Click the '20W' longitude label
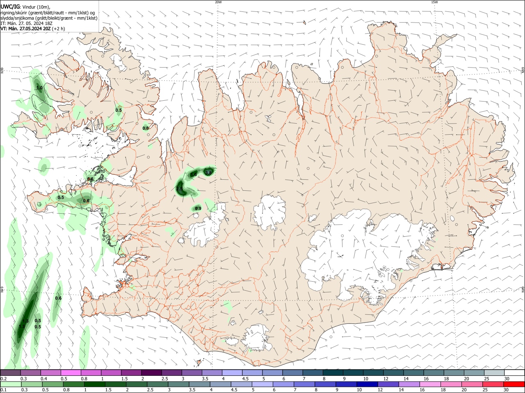525x393 pixels. pos(218,2)
